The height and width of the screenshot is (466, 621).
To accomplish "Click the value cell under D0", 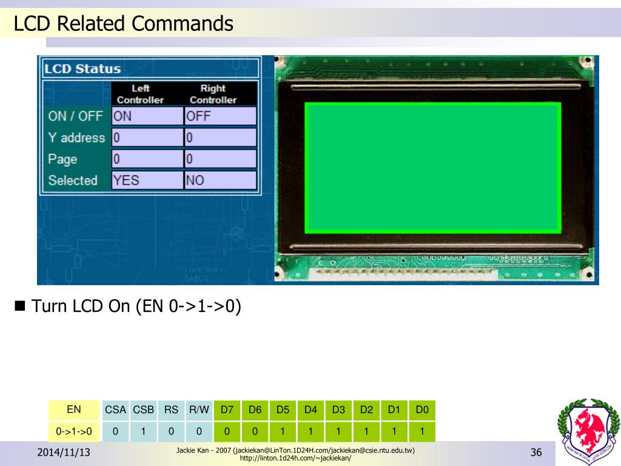I will click(x=422, y=431).
